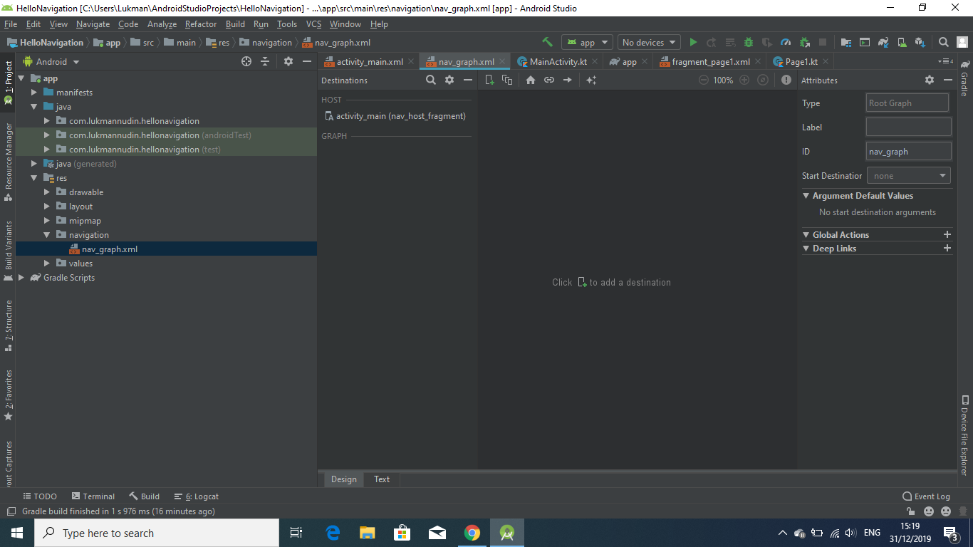This screenshot has height=547, width=973.
Task: Collapse the navigation folder in project tree
Action: point(46,234)
